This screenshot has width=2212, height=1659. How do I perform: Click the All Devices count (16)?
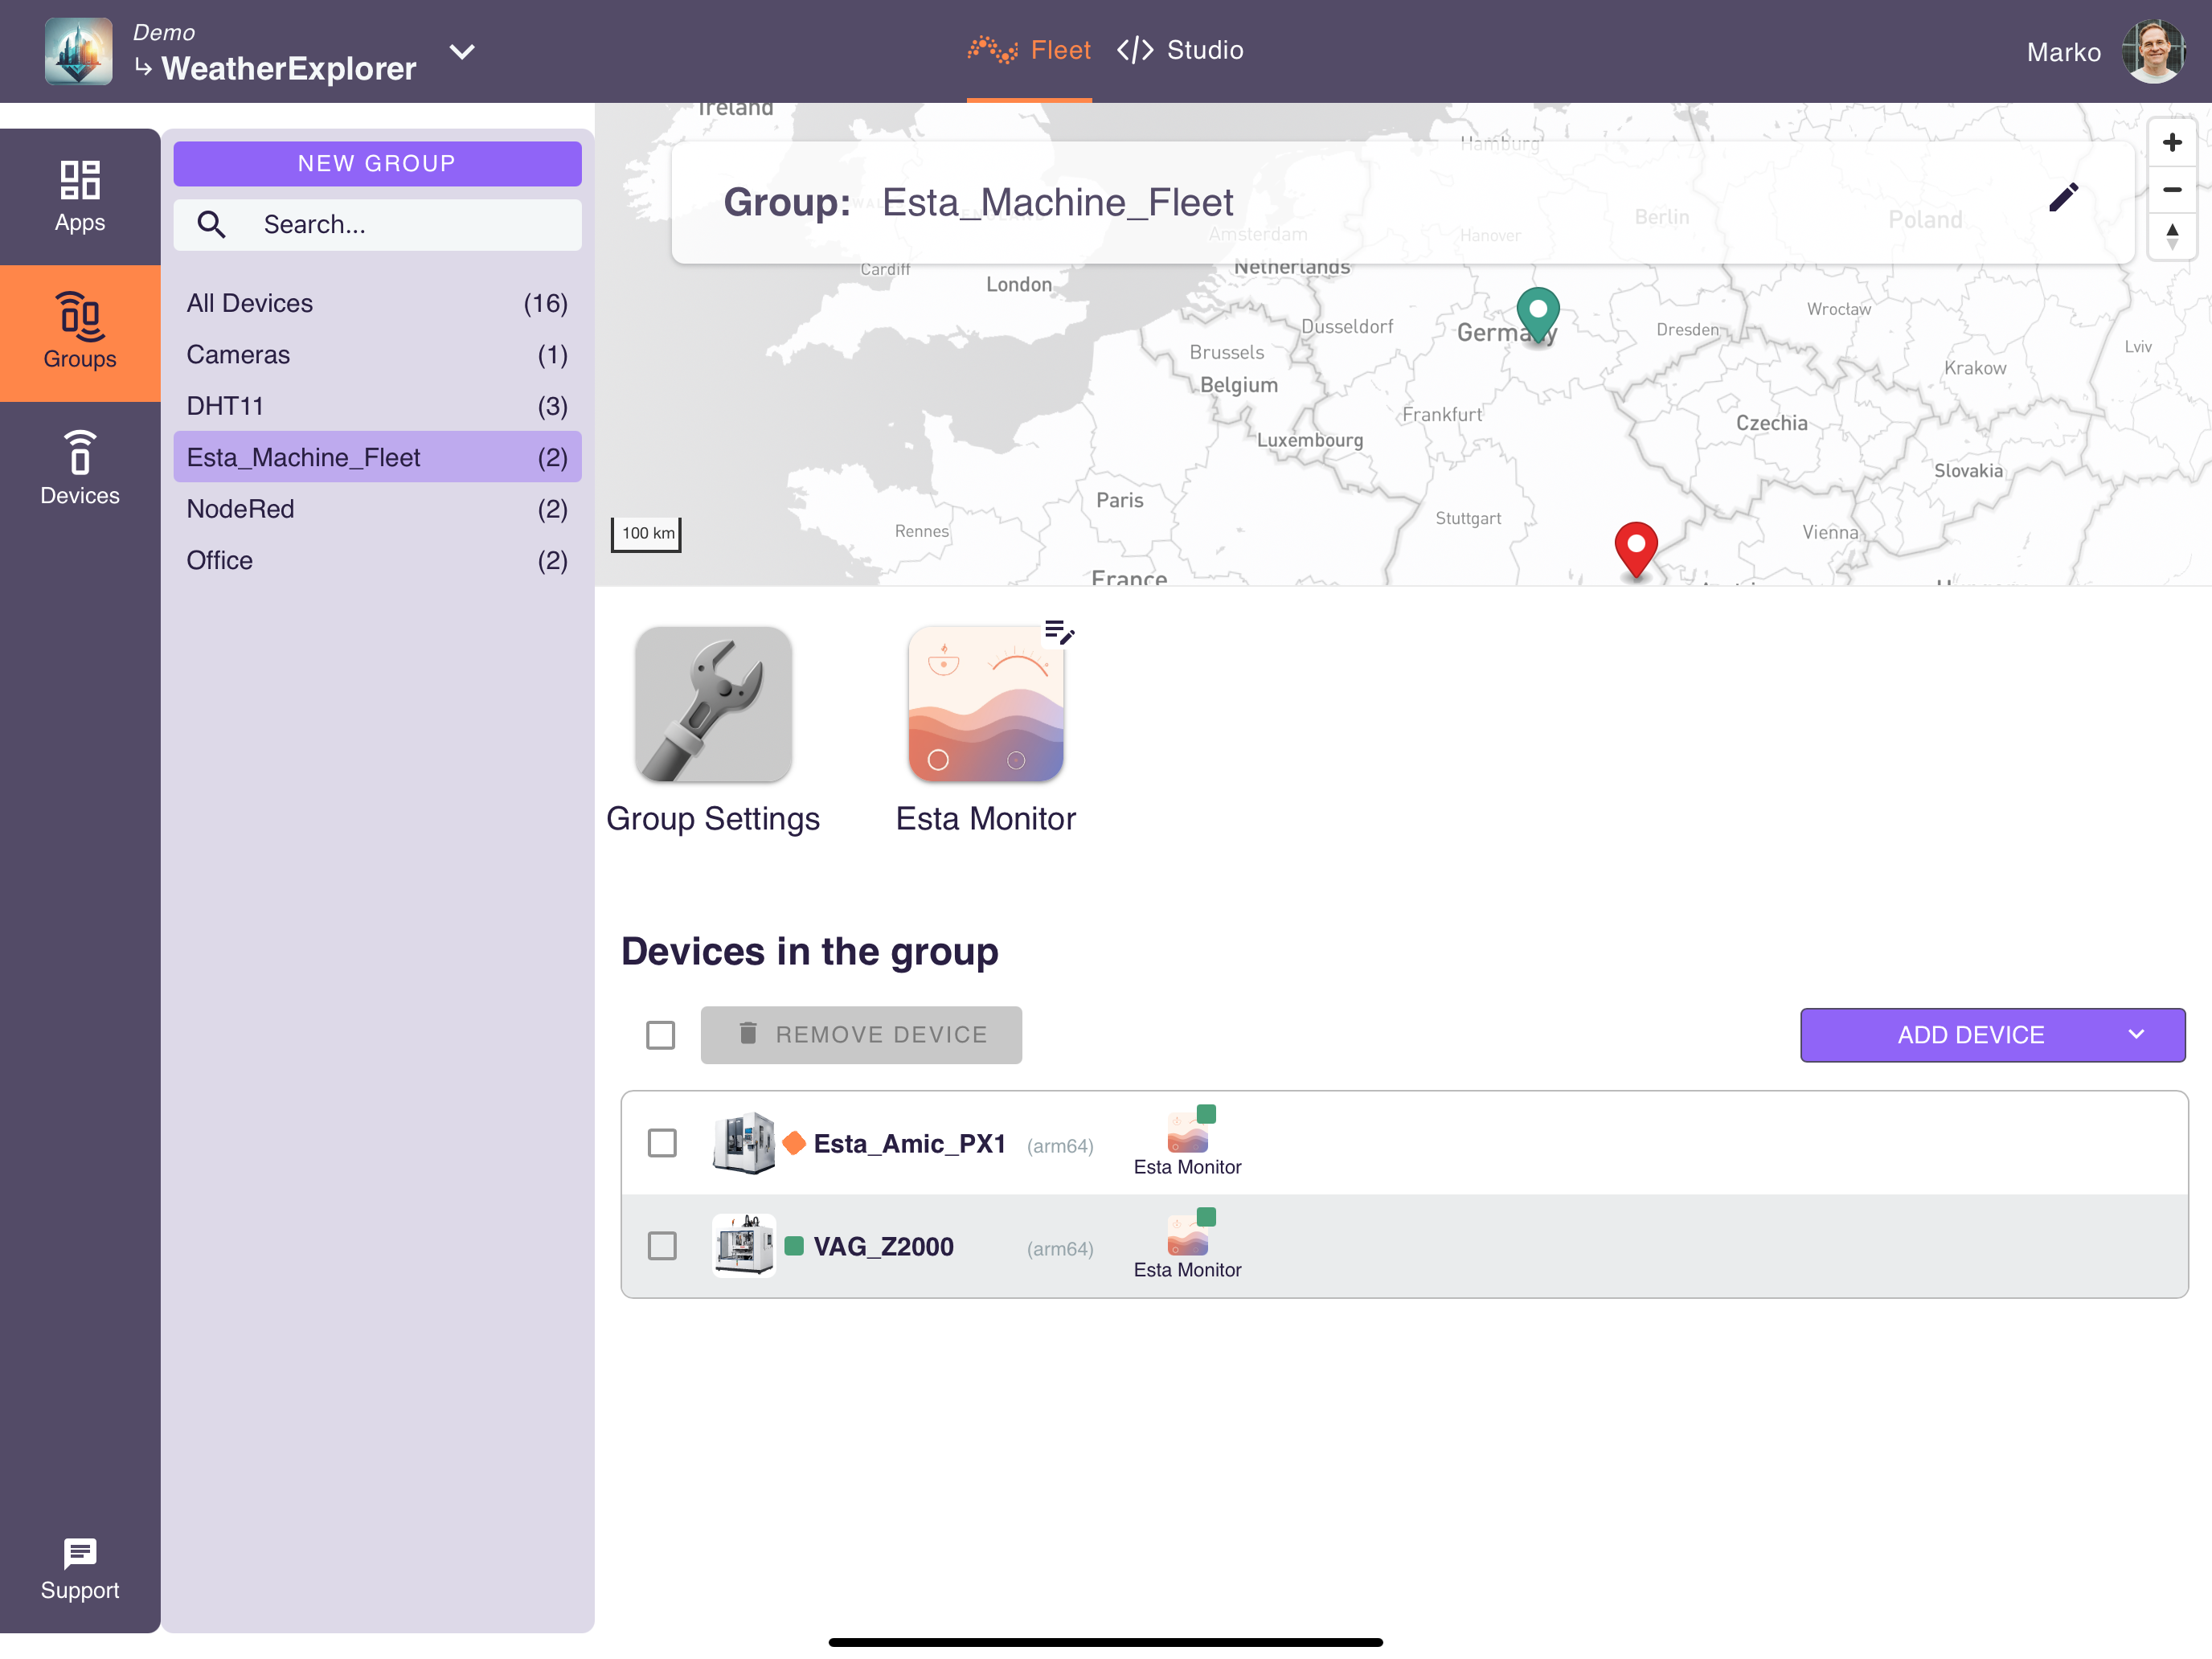coord(546,303)
